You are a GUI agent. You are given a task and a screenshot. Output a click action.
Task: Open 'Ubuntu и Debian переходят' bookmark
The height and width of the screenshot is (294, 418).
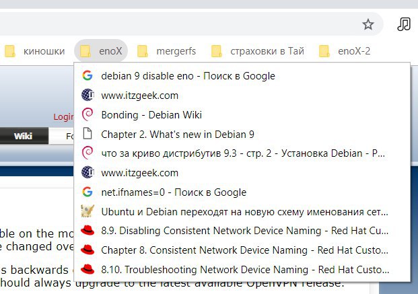tap(242, 212)
